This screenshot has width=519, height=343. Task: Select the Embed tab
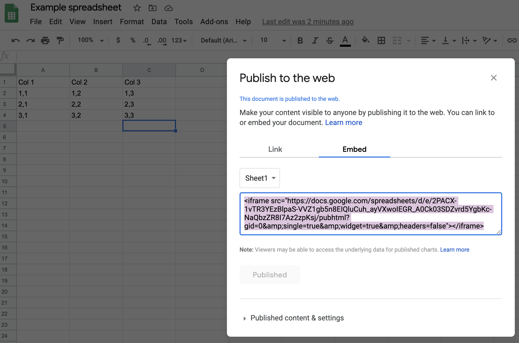[354, 149]
